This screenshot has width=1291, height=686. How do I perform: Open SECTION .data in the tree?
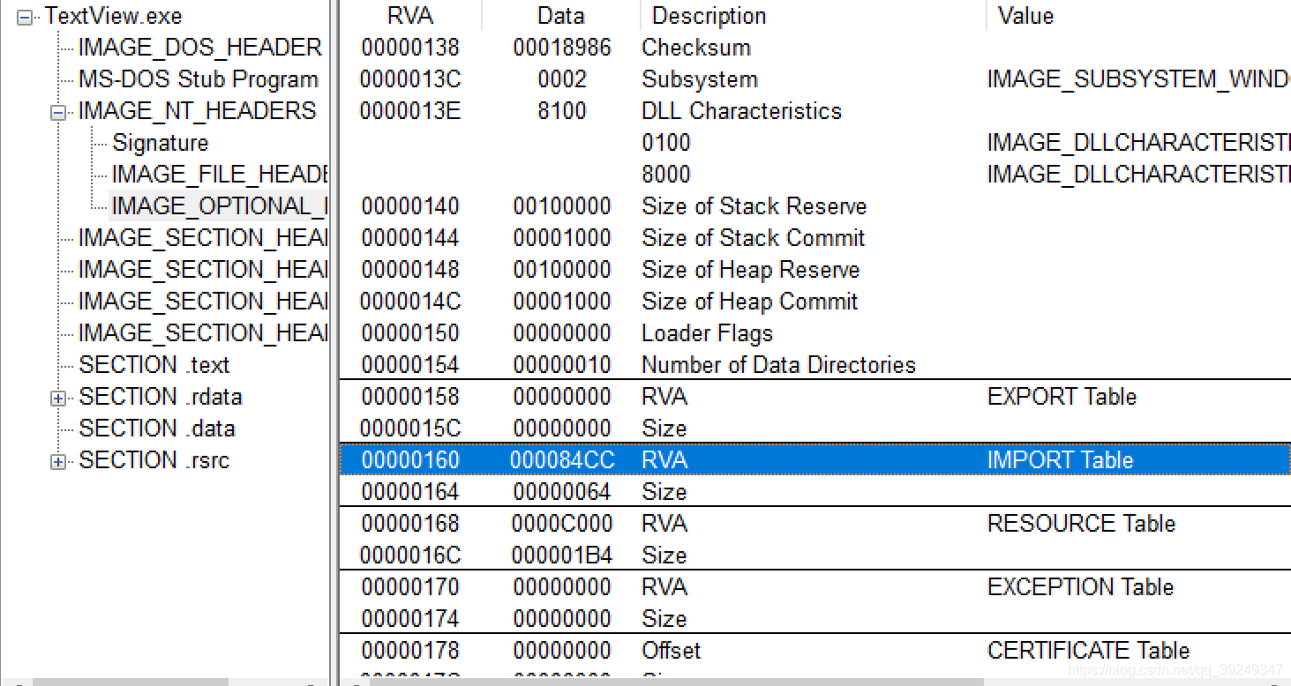pyautogui.click(x=156, y=429)
